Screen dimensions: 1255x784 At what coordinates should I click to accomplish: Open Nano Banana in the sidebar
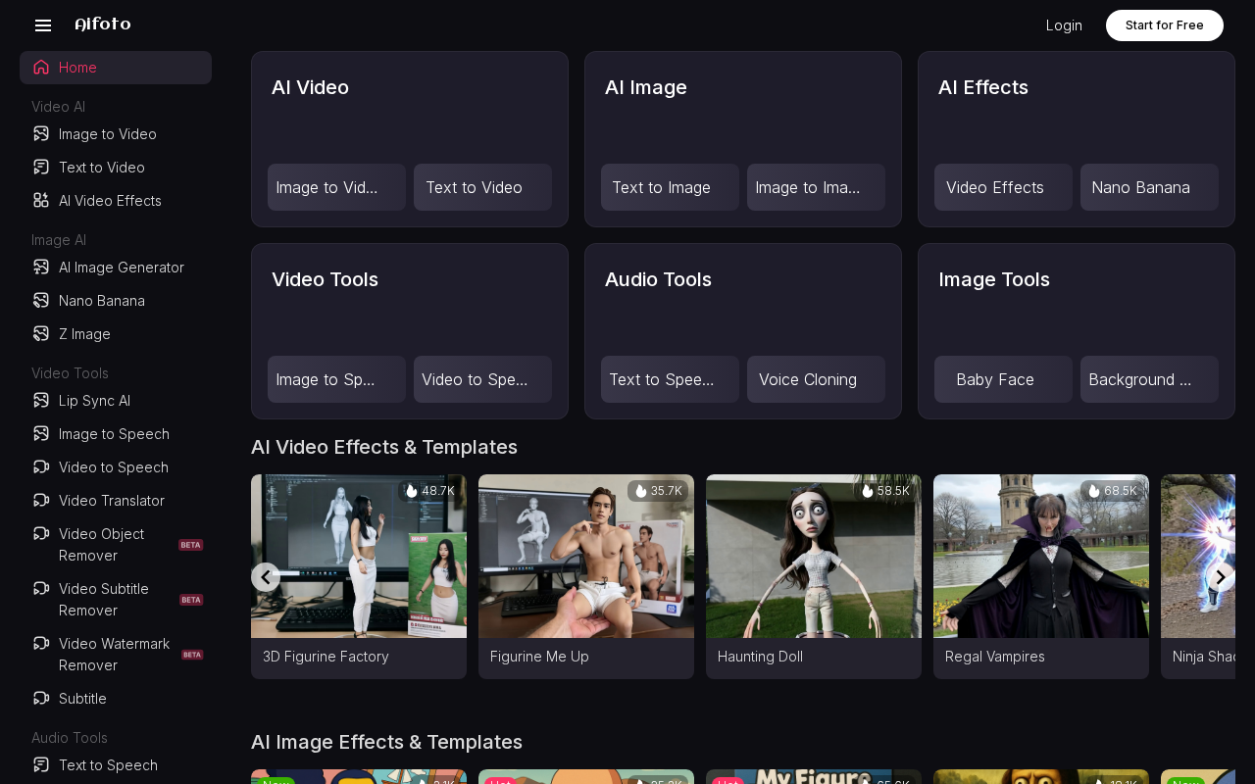click(x=101, y=301)
